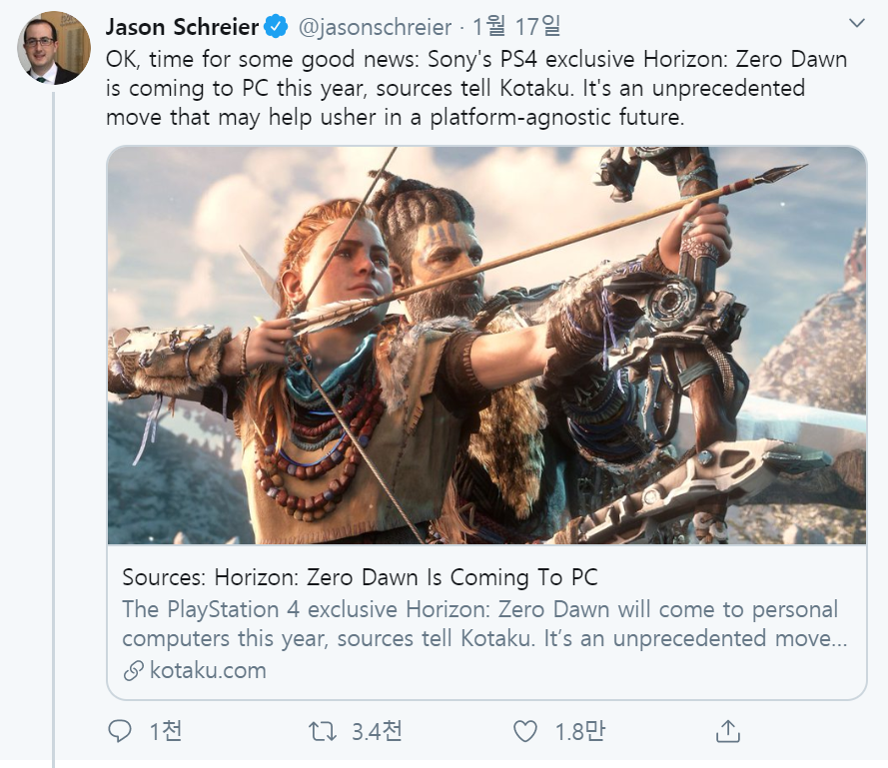This screenshot has width=888, height=768.
Task: Click the like count 1.8만
Action: pyautogui.click(x=580, y=732)
